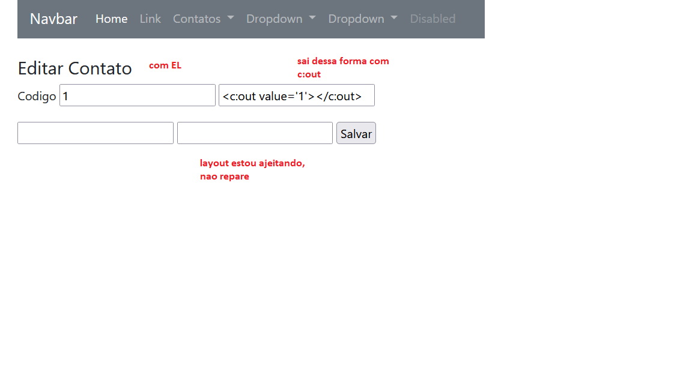692x389 pixels.
Task: Focus the empty field below Codigo label
Action: click(96, 133)
